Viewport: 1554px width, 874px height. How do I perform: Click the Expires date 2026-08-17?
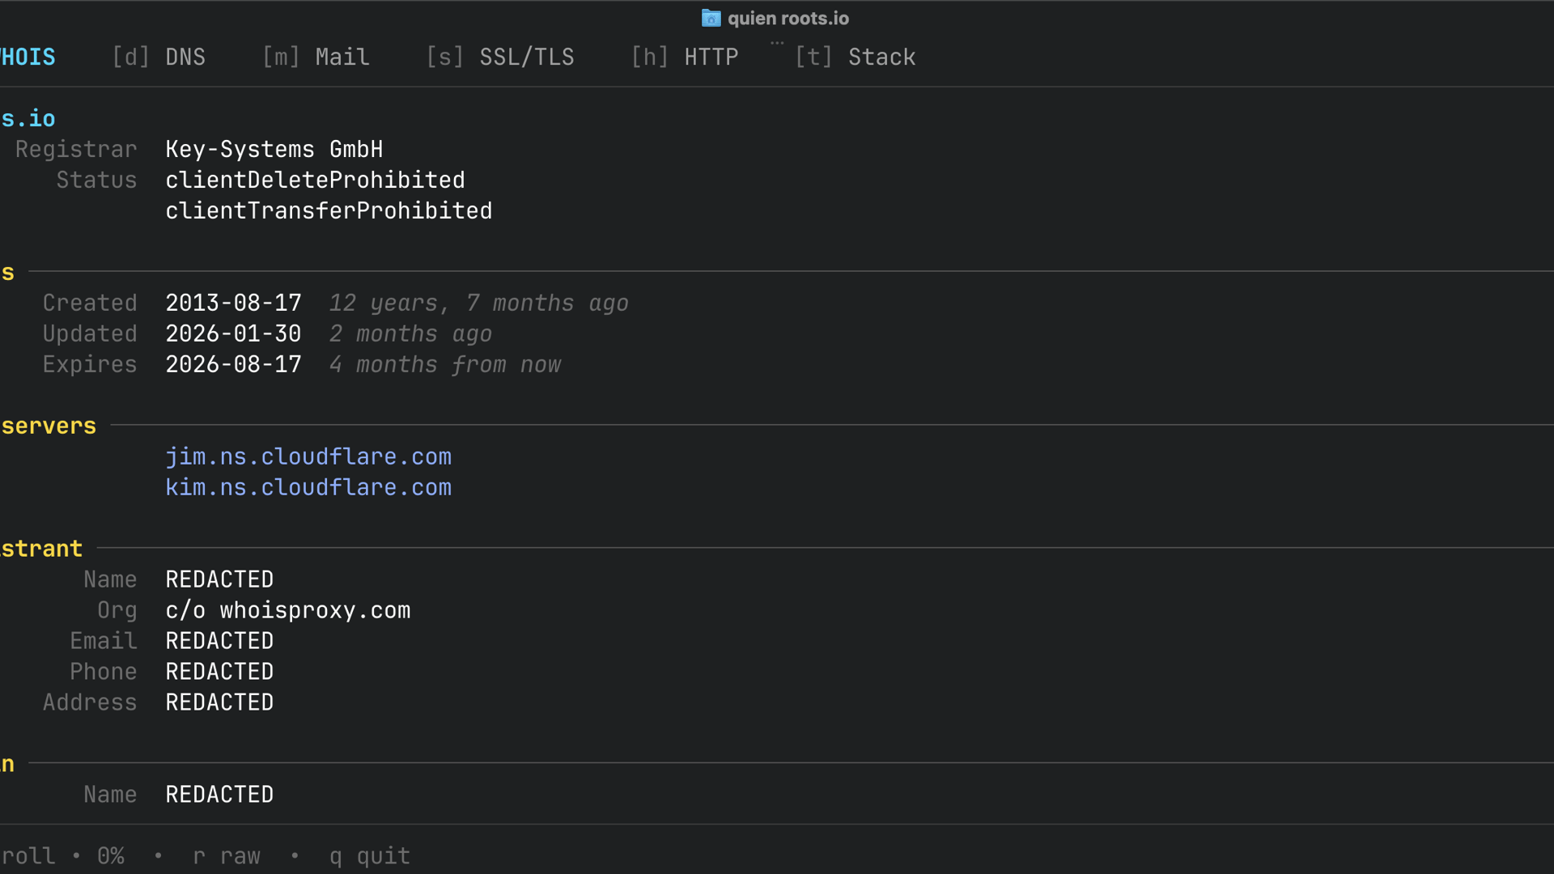[x=233, y=364]
